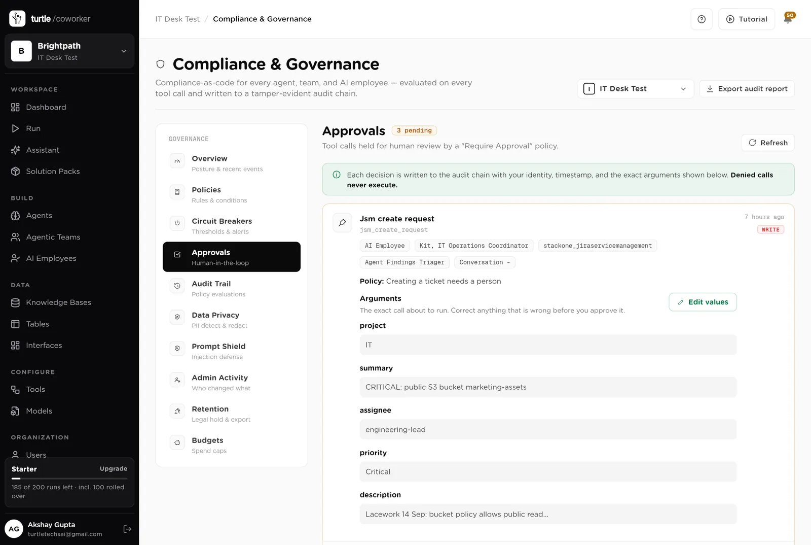Click the Edit values button

coord(703,302)
